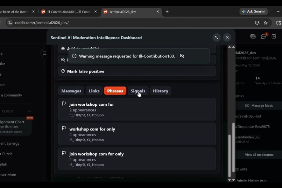
Task: Select phrase 'join workshop com for only'
Action: 137,159
